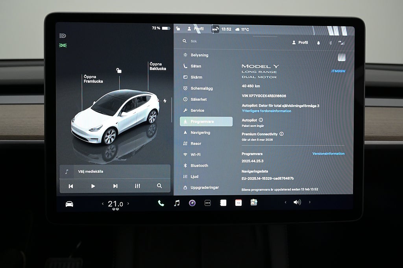The width and height of the screenshot is (403, 268).
Task: Toggle the door lock above the car
Action: tap(119, 70)
